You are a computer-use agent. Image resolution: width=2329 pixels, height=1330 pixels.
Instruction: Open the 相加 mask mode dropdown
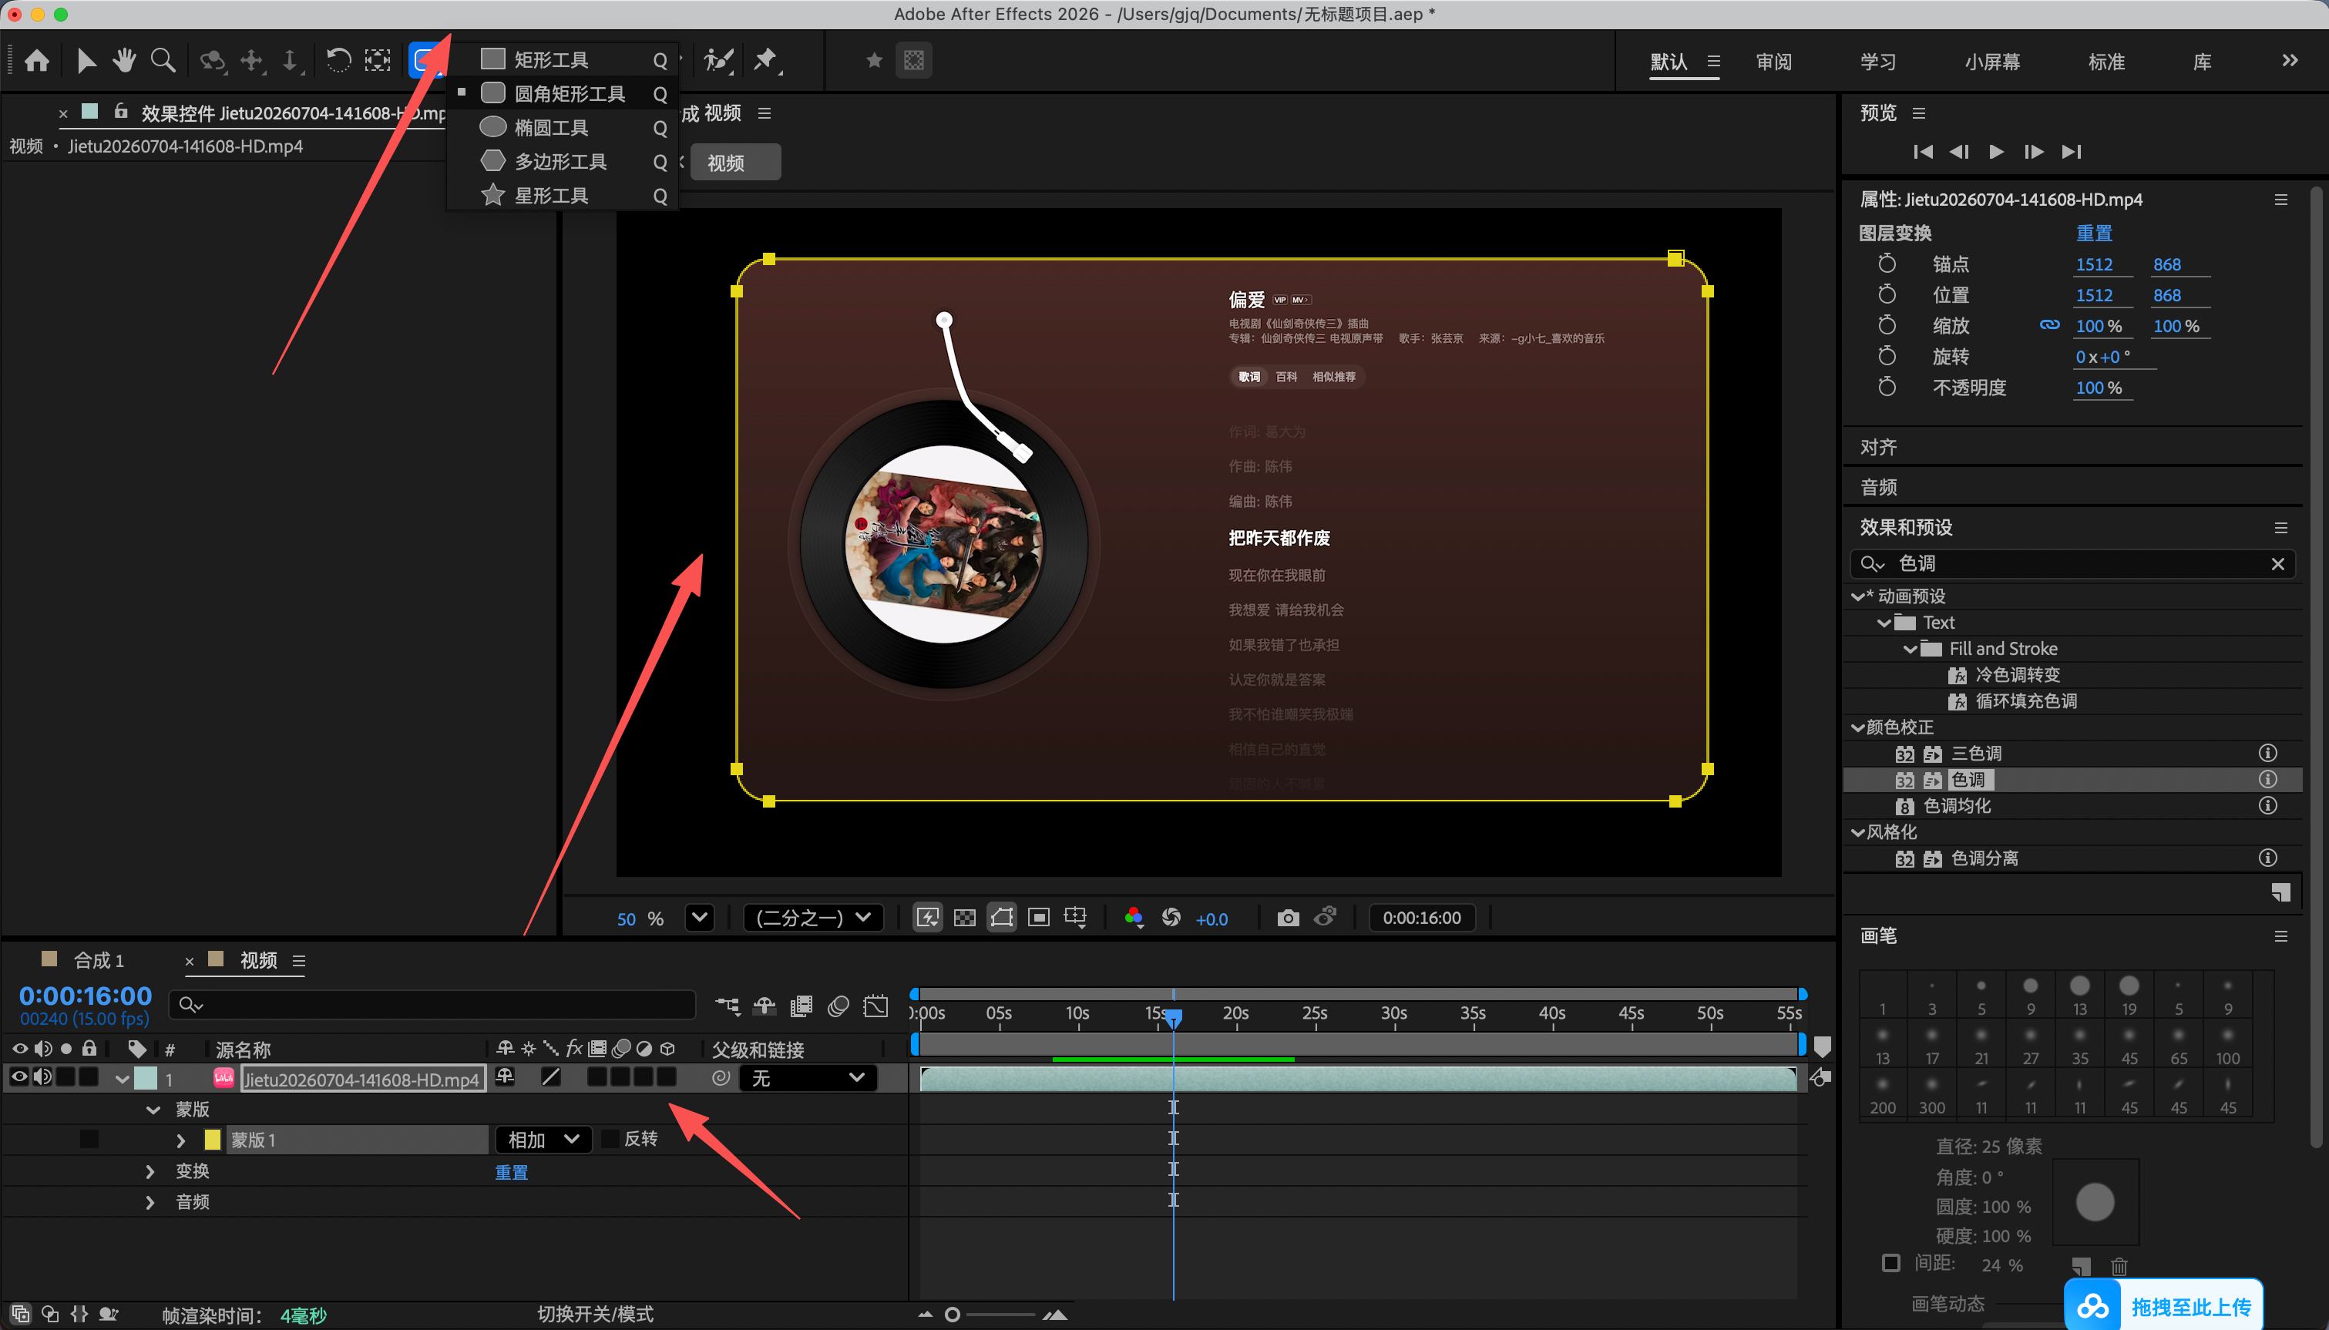pos(543,1139)
